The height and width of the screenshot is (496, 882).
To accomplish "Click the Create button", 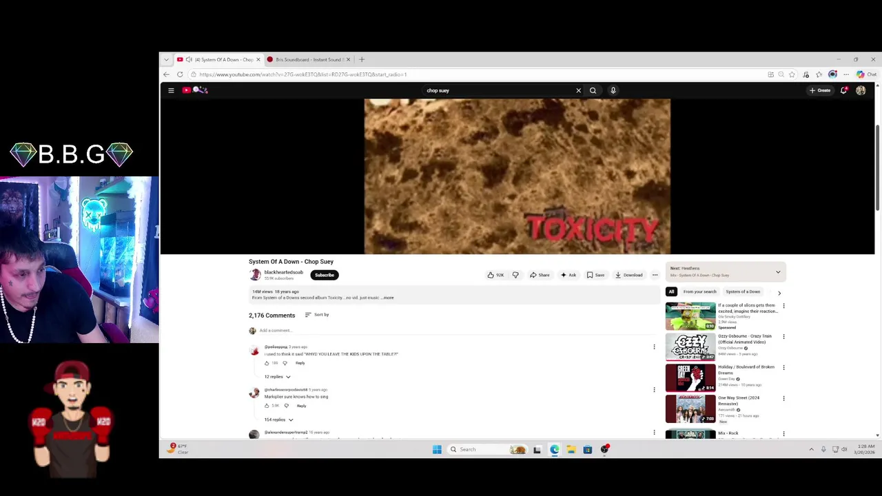I will [820, 90].
